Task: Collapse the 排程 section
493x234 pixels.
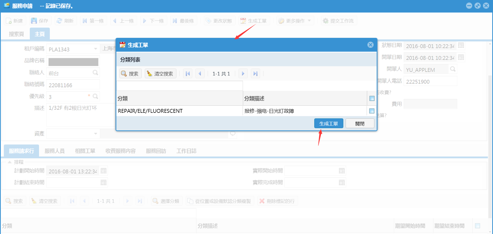Action: (10, 162)
